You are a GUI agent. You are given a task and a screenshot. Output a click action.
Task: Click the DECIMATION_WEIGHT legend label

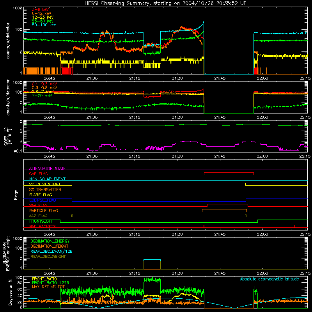50,246
